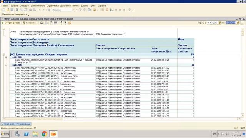
Task: Print the report with printer icon
Action: 30,10
